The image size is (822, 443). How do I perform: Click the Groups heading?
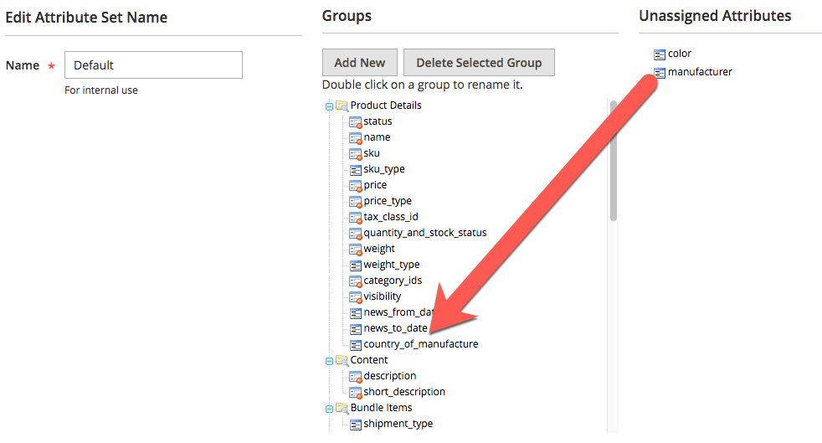347,16
